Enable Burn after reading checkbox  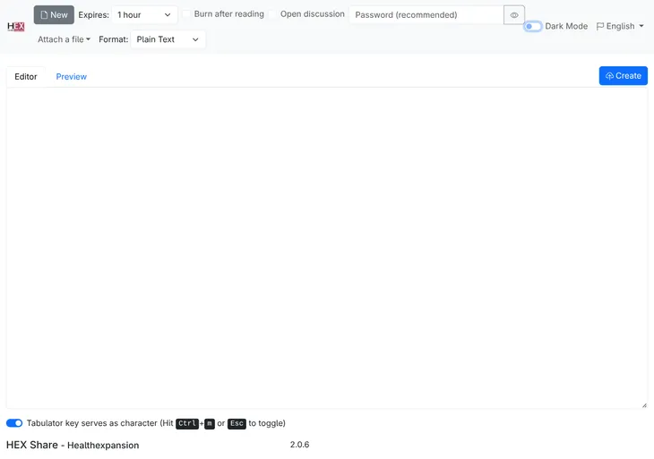pyautogui.click(x=187, y=14)
